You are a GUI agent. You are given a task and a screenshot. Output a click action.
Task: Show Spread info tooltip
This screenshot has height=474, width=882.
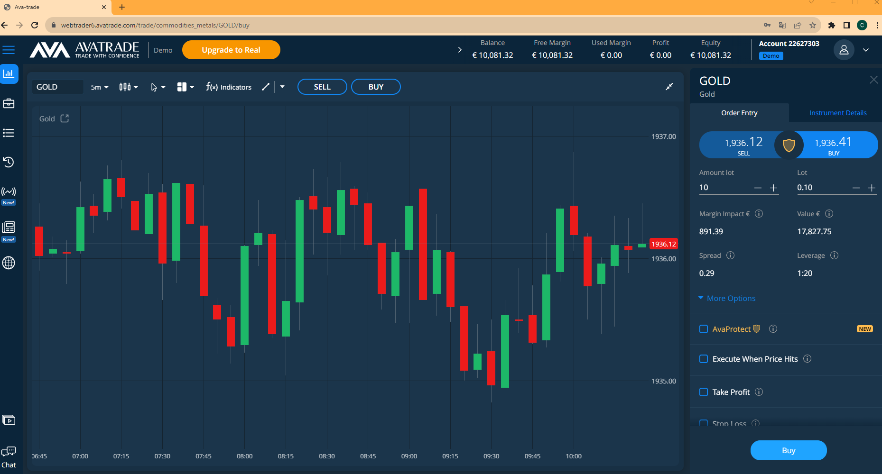[x=730, y=255]
